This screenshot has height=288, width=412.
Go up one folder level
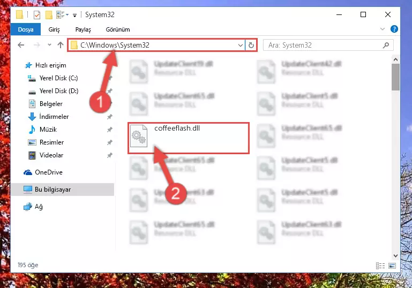coord(61,45)
